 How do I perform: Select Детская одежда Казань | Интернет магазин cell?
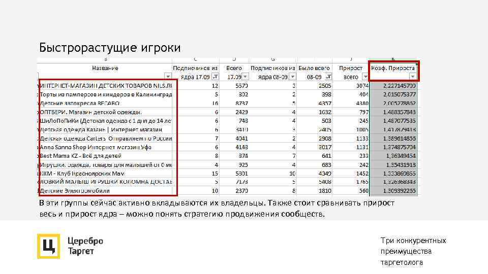(105, 129)
